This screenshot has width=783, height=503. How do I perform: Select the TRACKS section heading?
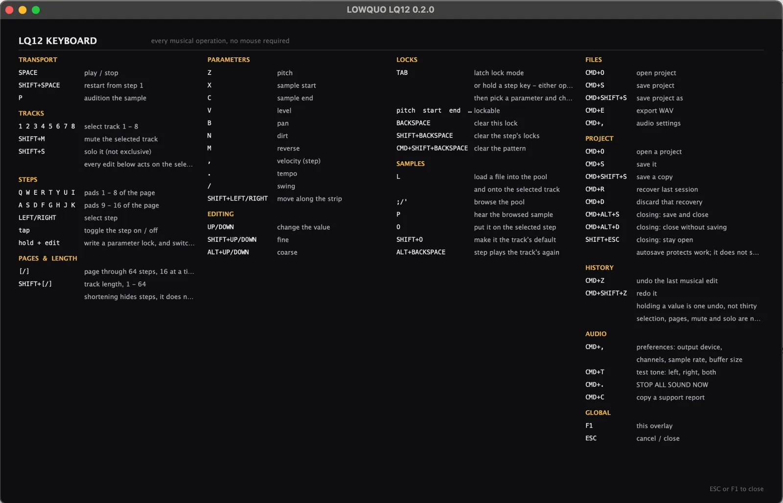coord(31,113)
